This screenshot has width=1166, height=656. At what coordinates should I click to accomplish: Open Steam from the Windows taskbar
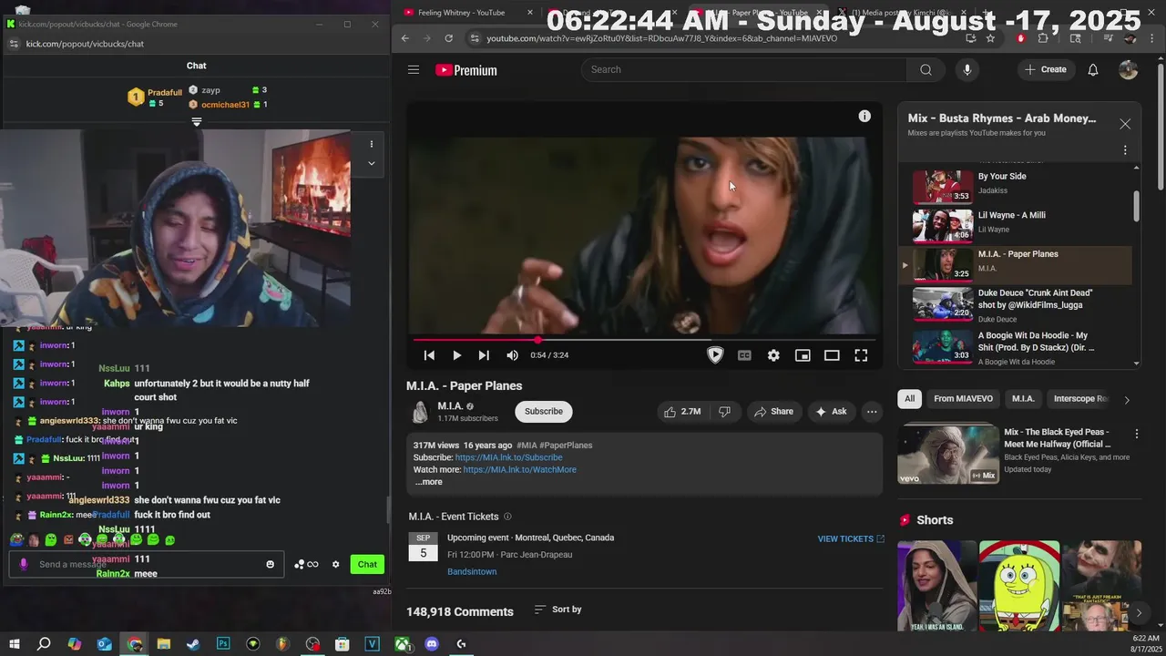193,644
